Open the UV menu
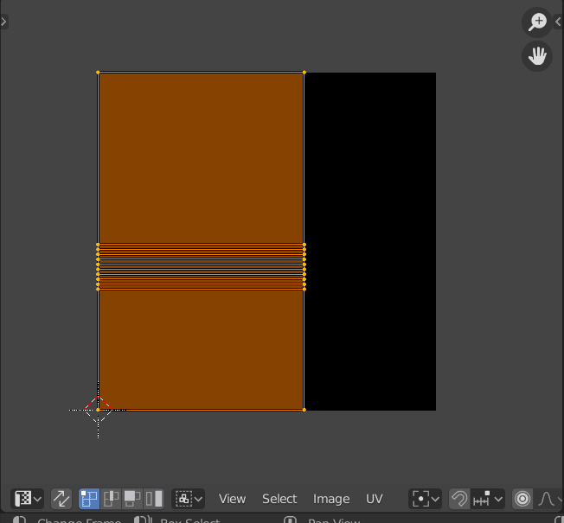Viewport: 564px width, 523px height. [x=374, y=499]
